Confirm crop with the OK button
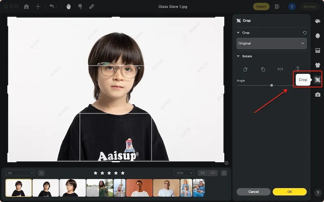This screenshot has width=324, height=202. (x=290, y=191)
